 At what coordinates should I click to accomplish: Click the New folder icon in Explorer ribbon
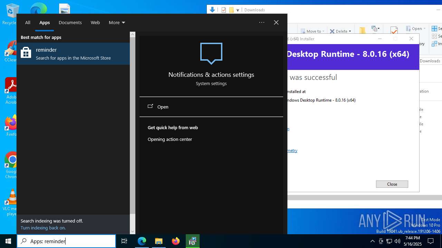(362, 31)
